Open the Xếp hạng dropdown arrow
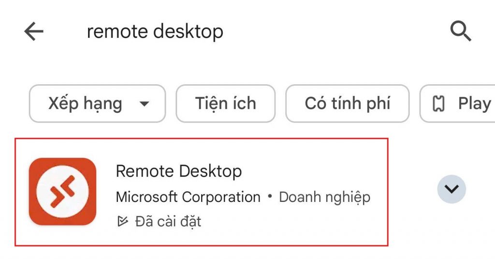The height and width of the screenshot is (259, 495). [x=144, y=104]
